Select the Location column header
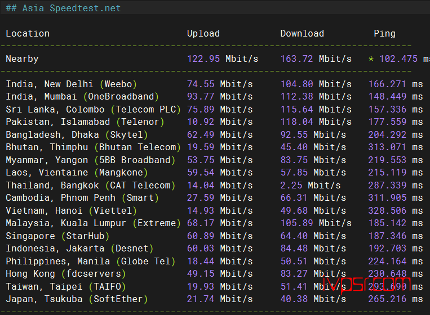 click(28, 33)
